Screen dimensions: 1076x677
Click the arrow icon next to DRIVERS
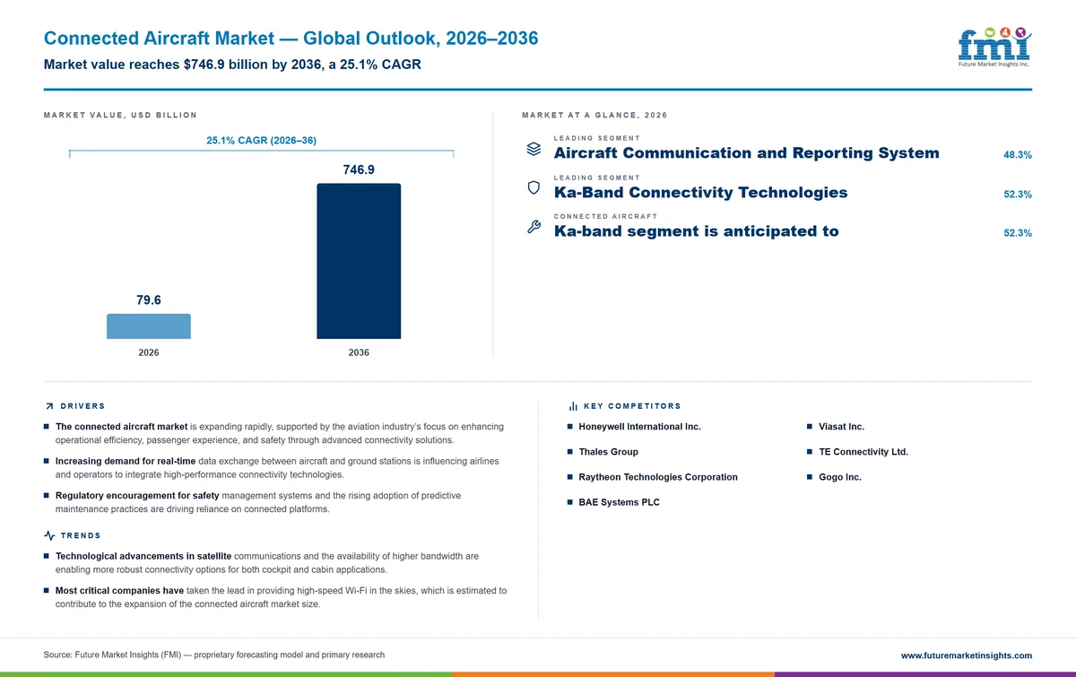click(x=49, y=407)
